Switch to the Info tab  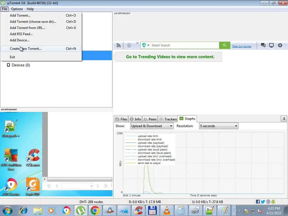135,119
